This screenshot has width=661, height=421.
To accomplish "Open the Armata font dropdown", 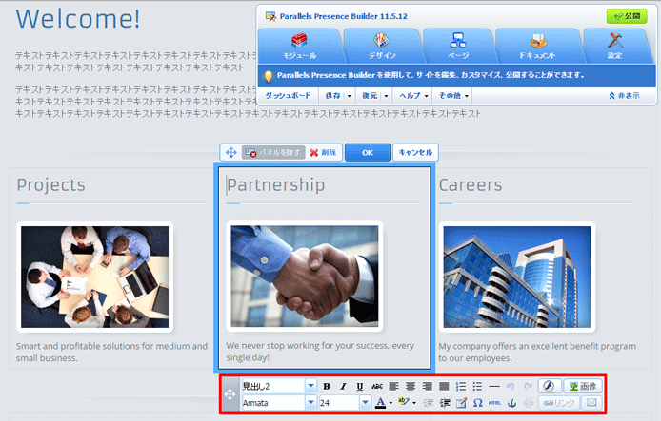I will (x=310, y=403).
